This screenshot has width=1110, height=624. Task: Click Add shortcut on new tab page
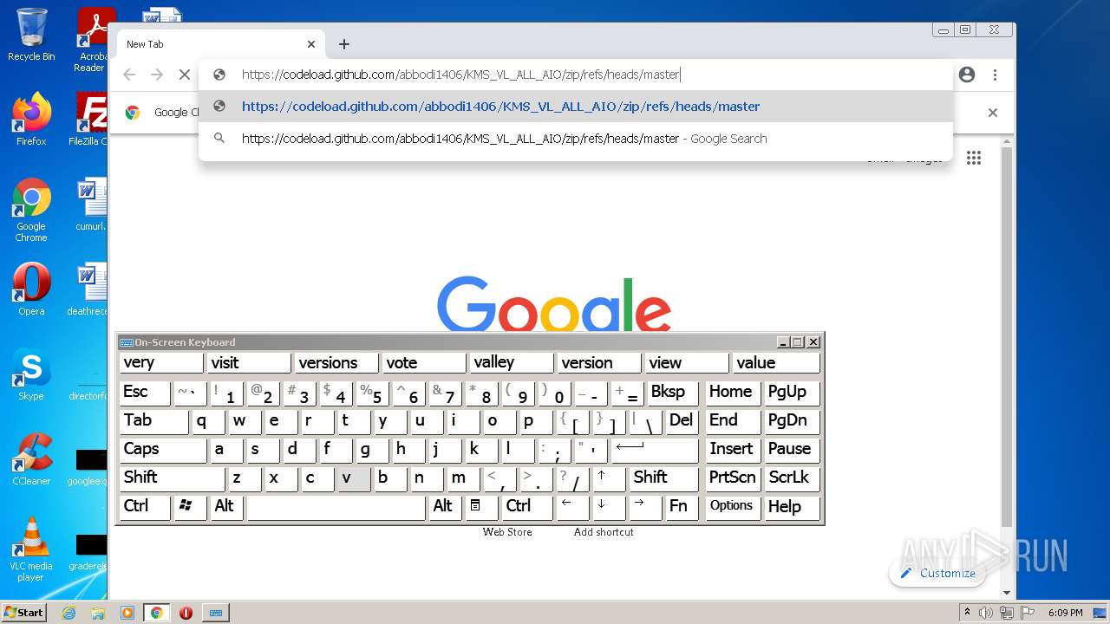pos(604,532)
